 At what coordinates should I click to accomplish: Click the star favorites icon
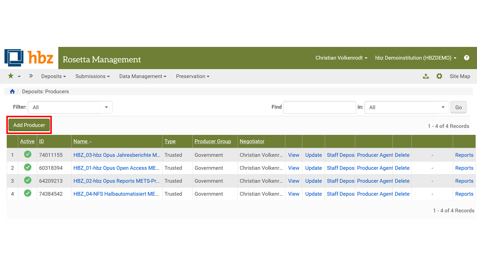pyautogui.click(x=11, y=76)
